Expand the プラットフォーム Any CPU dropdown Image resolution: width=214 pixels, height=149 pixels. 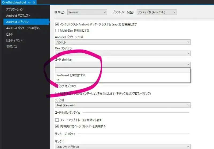(156, 12)
